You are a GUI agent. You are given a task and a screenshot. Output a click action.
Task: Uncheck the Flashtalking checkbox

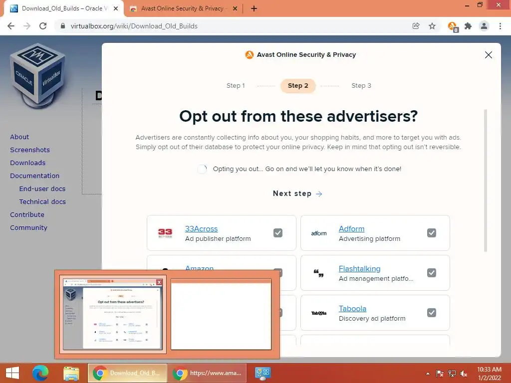point(432,273)
